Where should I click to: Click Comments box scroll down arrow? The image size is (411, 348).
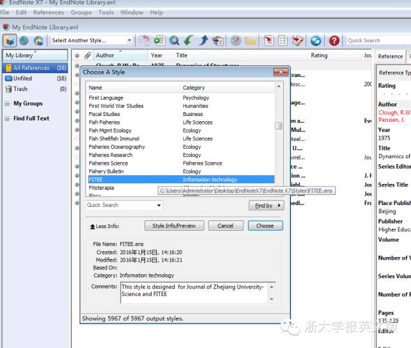(272, 299)
